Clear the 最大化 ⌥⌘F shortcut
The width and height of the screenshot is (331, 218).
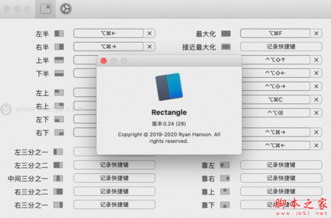[x=316, y=33]
